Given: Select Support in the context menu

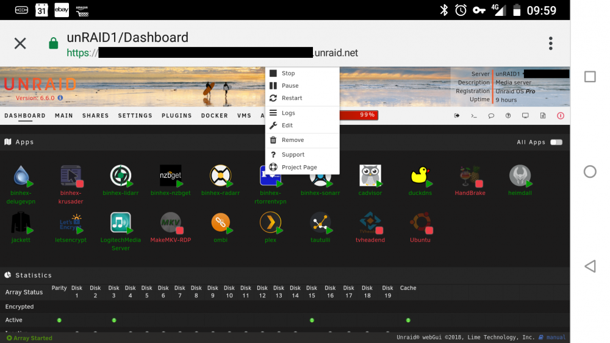Looking at the screenshot, I should click(303, 155).
